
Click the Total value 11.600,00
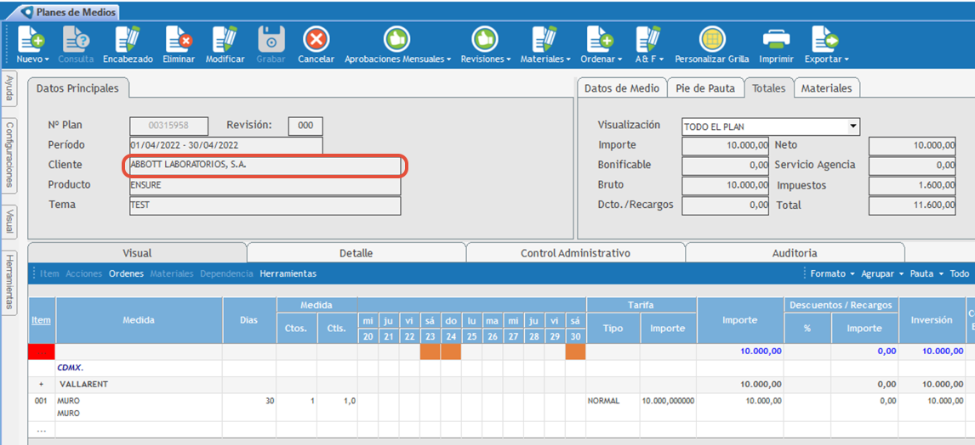[912, 206]
